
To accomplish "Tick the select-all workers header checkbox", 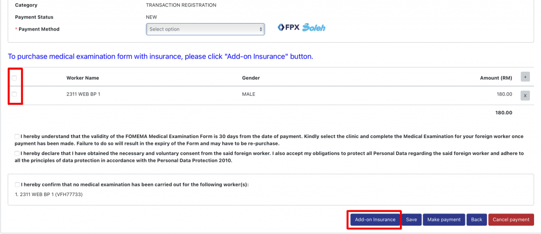I will pyautogui.click(x=15, y=78).
